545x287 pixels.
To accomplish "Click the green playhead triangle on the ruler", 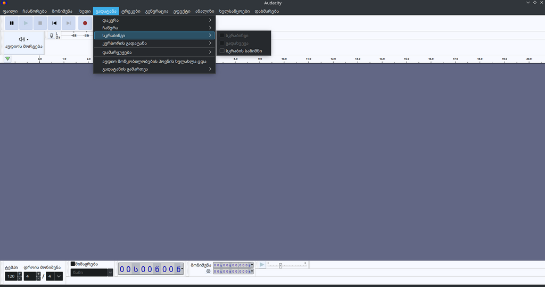I will tap(7, 59).
